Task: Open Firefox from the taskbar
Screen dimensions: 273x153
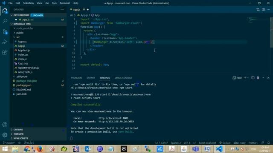Action: tap(40, 149)
